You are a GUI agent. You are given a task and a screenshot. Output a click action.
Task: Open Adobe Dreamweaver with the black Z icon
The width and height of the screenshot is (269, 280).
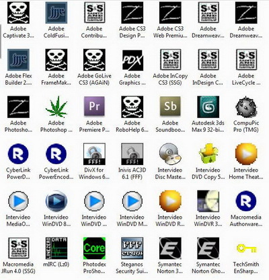(x=246, y=13)
